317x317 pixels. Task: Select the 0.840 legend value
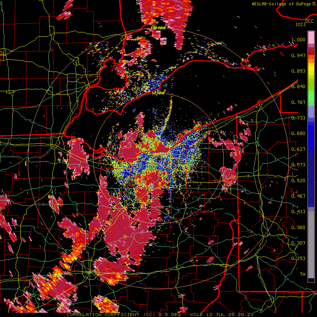click(298, 87)
